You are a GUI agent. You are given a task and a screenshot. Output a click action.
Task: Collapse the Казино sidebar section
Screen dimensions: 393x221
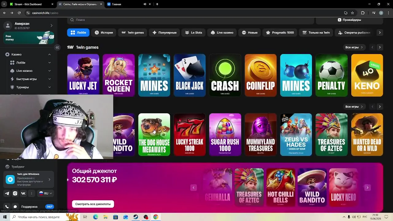(49, 54)
